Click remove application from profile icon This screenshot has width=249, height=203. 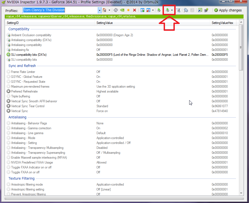click(x=148, y=10)
